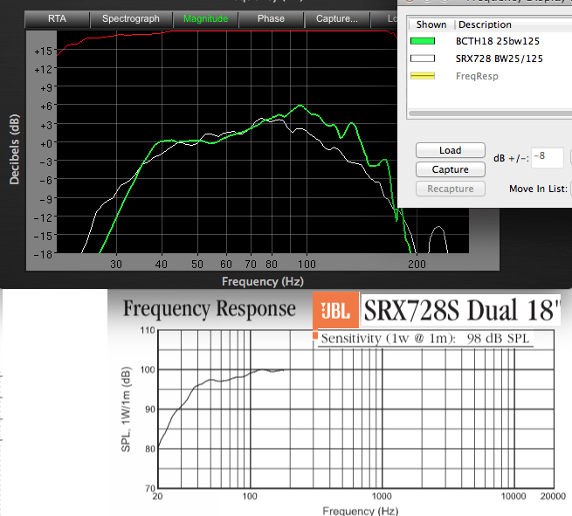The height and width of the screenshot is (516, 572).
Task: Select the Magnitude tab
Action: coord(205,19)
